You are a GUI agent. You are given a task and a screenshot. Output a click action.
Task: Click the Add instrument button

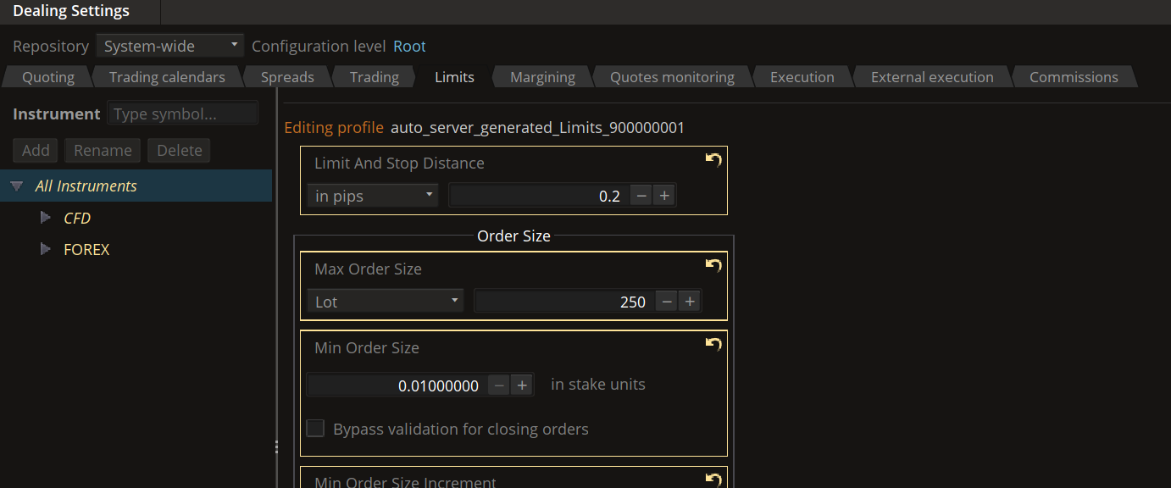pyautogui.click(x=36, y=150)
